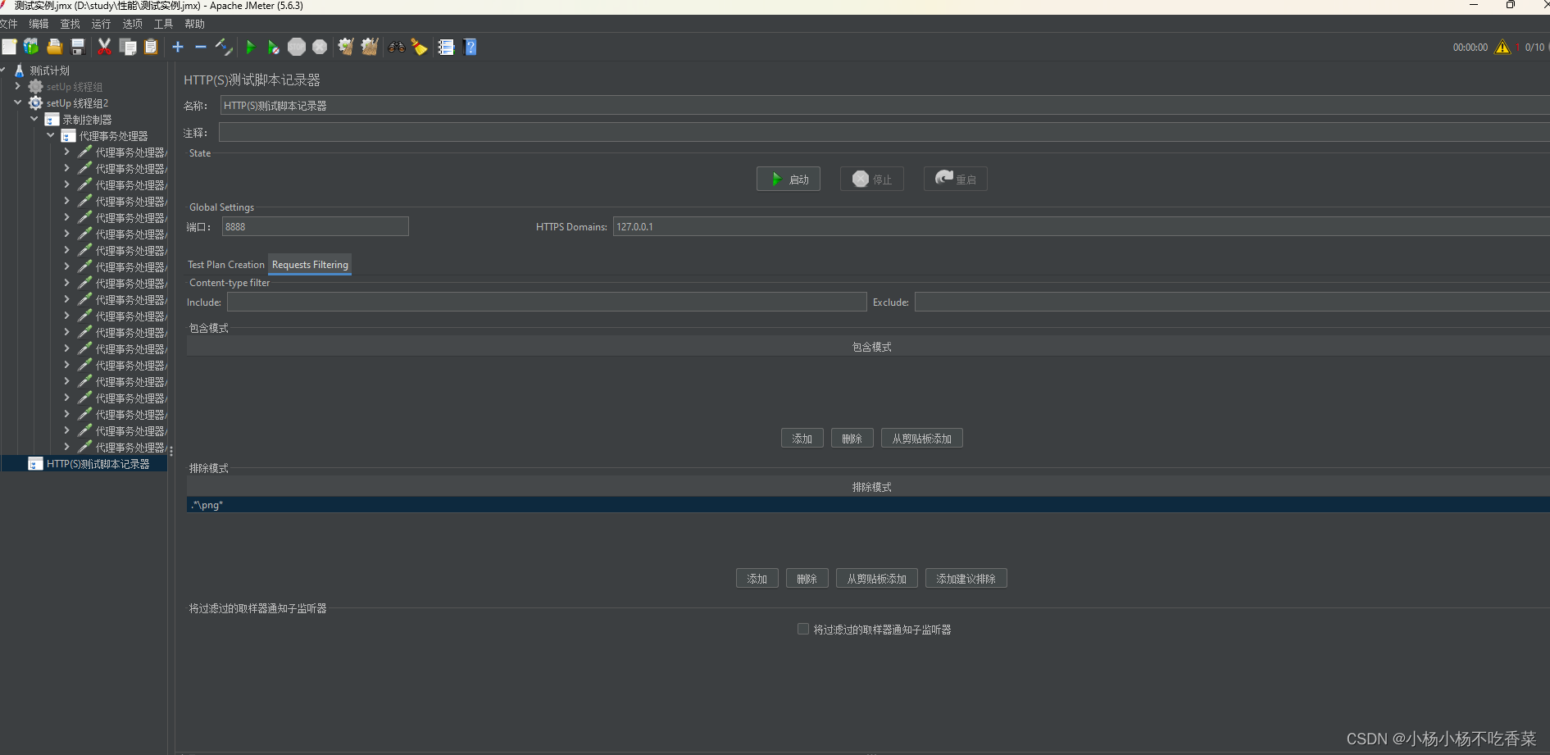Focus the content-type Include field
The width and height of the screenshot is (1550, 755).
pyautogui.click(x=547, y=302)
